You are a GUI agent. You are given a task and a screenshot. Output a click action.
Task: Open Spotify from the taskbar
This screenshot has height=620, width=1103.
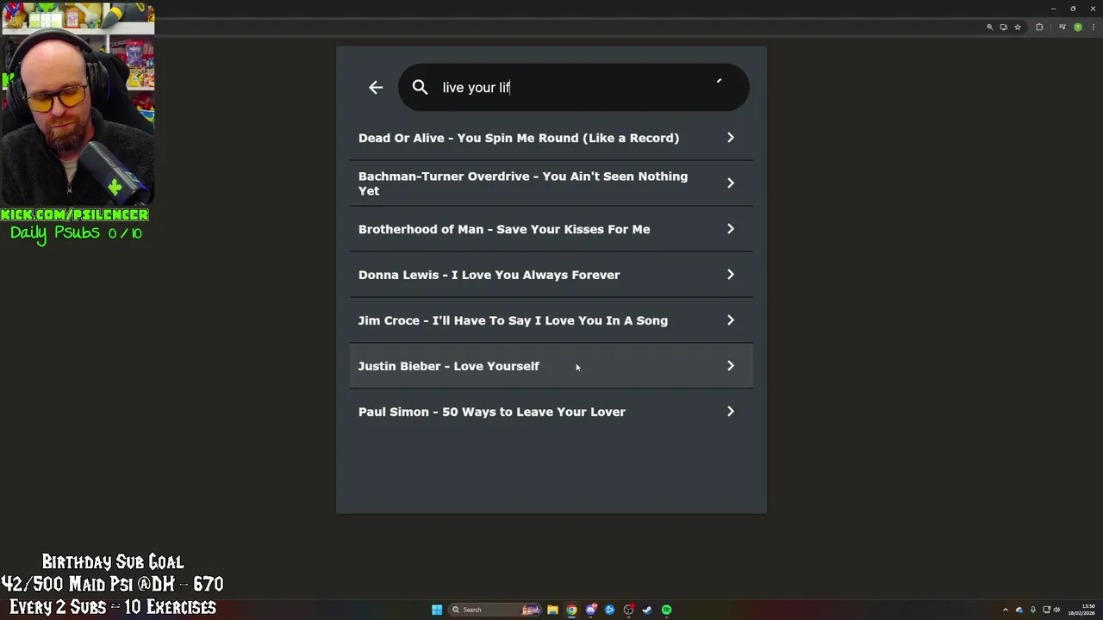[x=666, y=610]
